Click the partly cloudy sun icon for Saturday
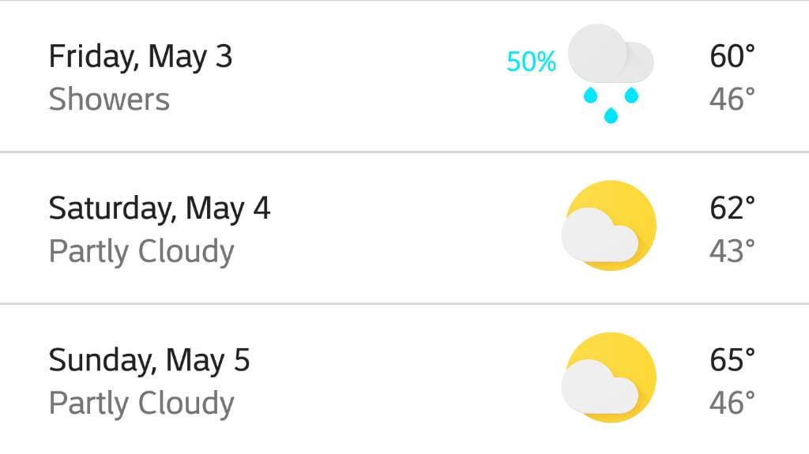 [x=609, y=226]
